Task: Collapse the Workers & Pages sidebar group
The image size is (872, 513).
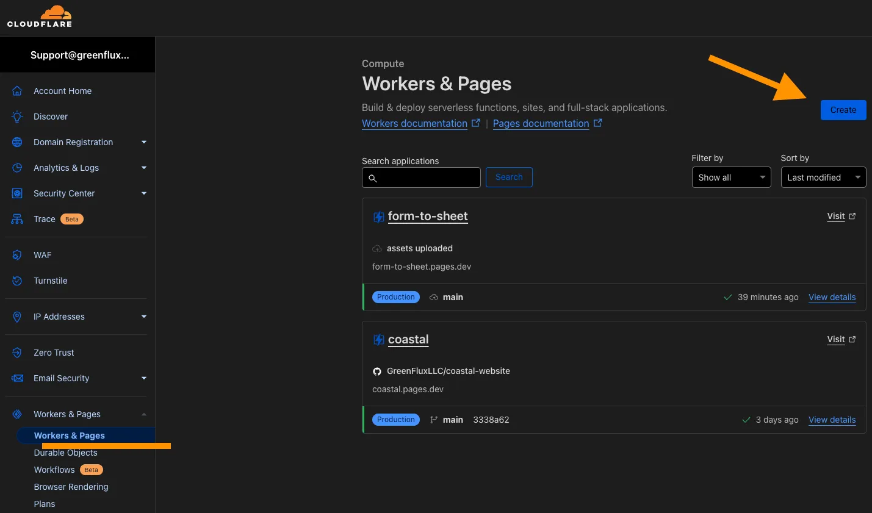Action: pyautogui.click(x=144, y=414)
